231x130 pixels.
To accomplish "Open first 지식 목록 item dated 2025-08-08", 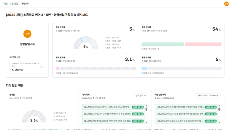I will point(113,107).
